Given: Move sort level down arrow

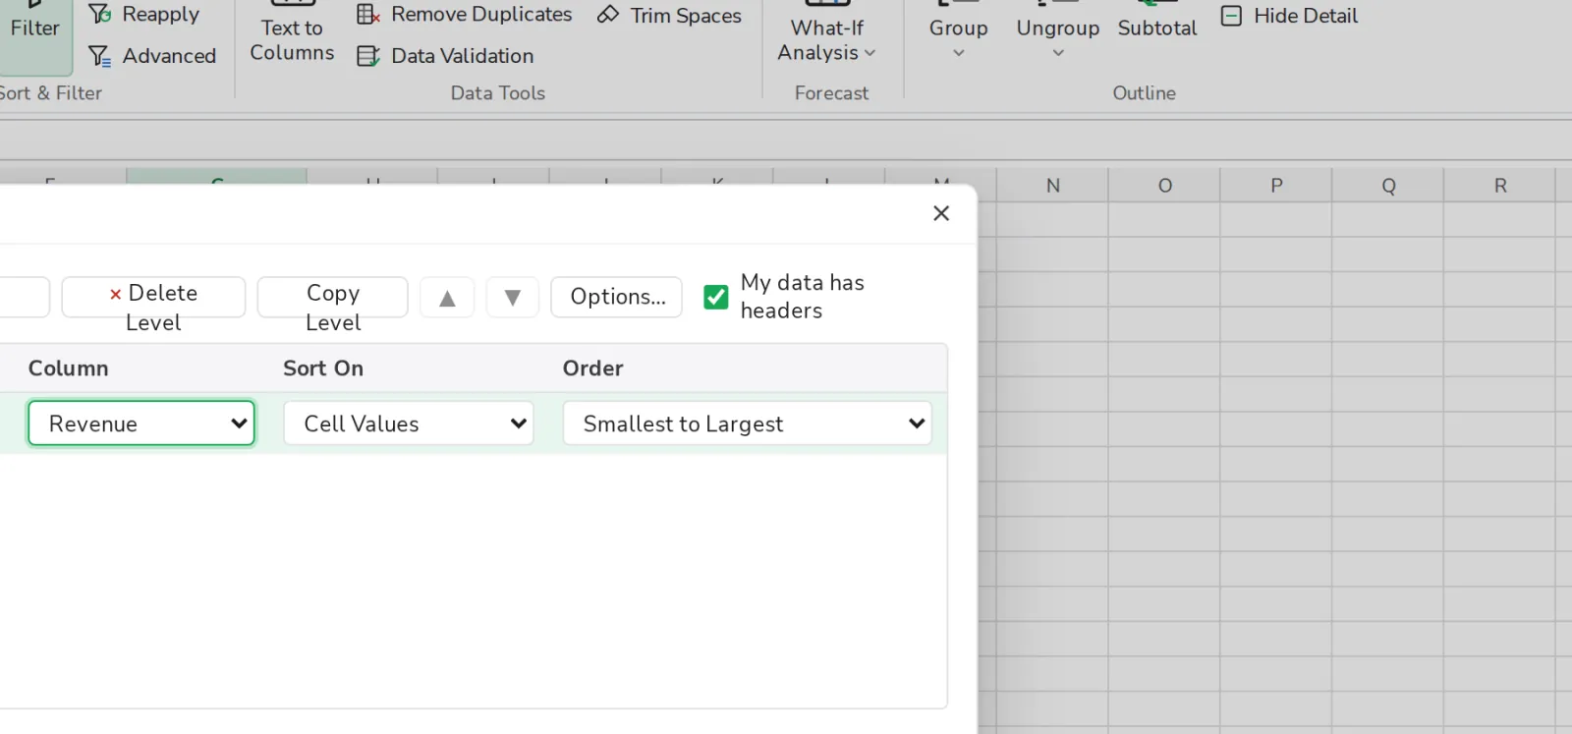Looking at the screenshot, I should [512, 298].
